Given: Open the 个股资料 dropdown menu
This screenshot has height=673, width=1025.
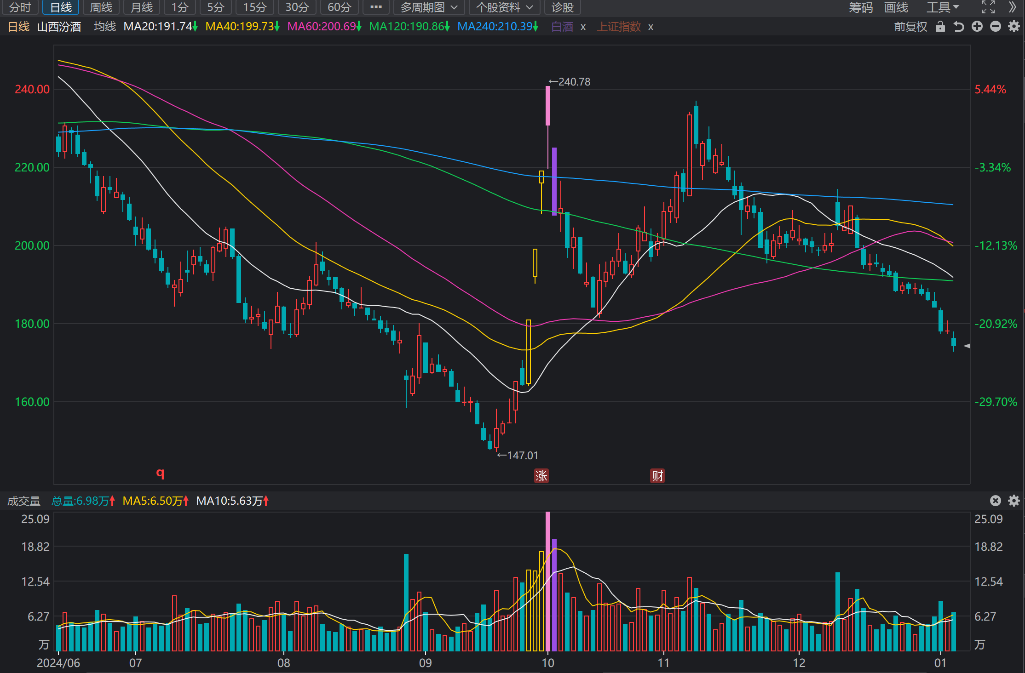Looking at the screenshot, I should coord(504,7).
